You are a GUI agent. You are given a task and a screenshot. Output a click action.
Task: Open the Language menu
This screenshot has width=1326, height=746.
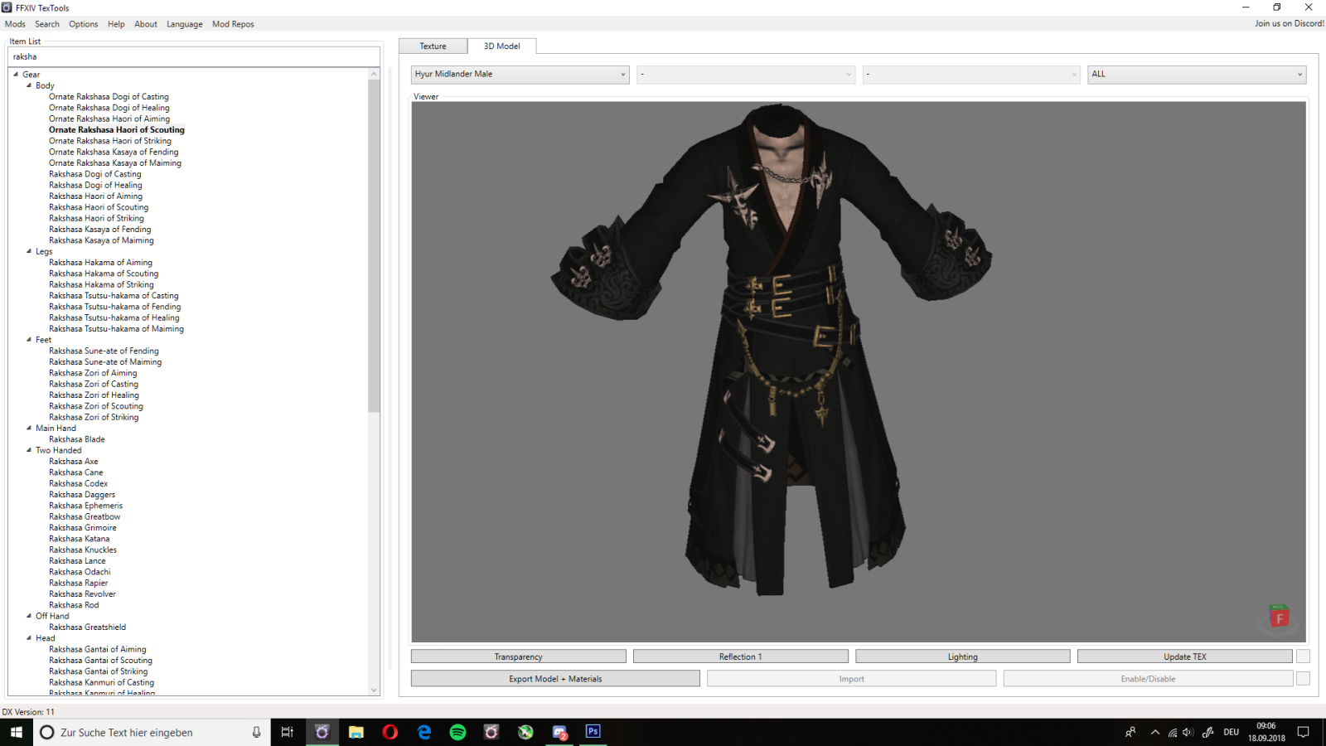coord(184,24)
